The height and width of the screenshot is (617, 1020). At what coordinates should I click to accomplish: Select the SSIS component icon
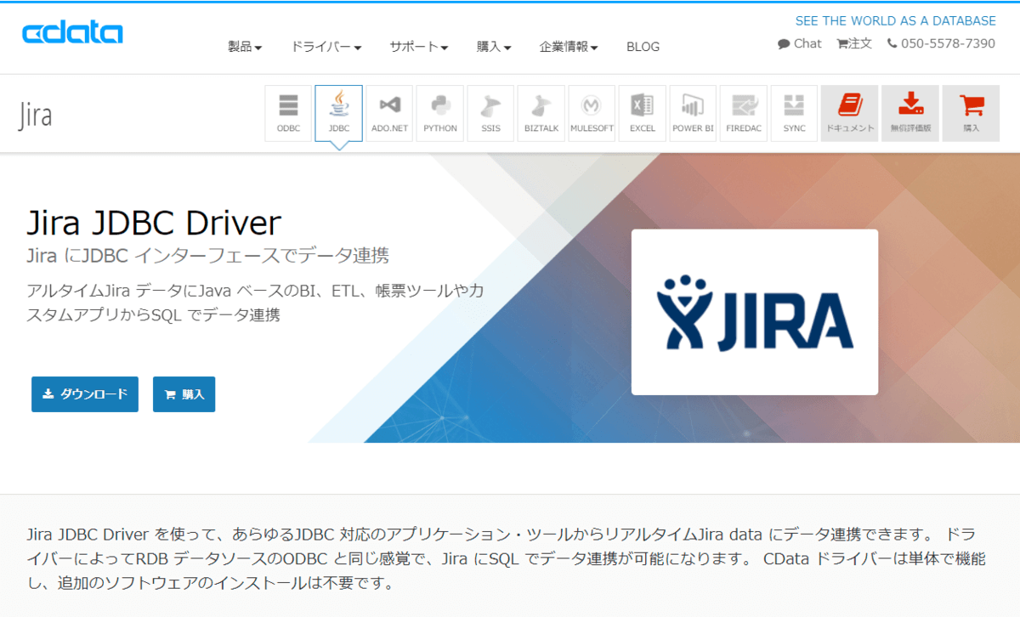tap(490, 113)
